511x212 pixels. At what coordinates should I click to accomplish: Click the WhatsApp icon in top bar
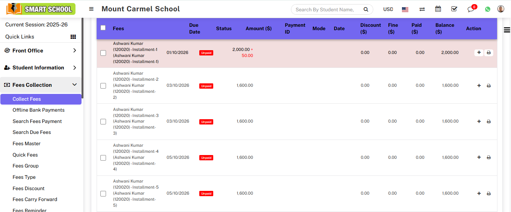[488, 9]
